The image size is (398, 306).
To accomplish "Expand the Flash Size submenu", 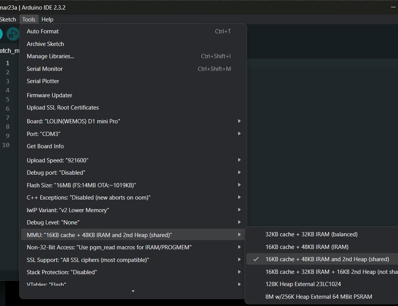I will point(133,185).
